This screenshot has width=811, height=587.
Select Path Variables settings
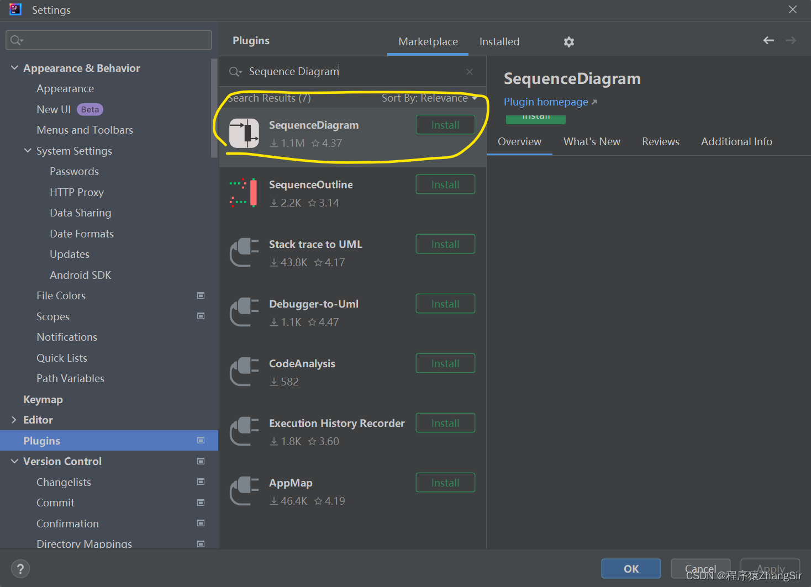point(70,378)
